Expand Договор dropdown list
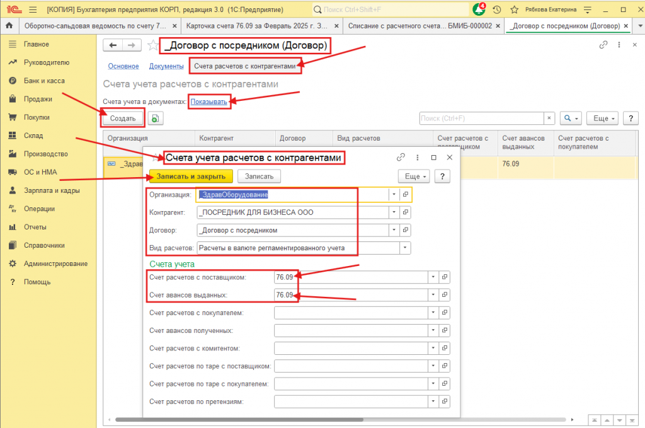This screenshot has width=645, height=428. click(394, 229)
